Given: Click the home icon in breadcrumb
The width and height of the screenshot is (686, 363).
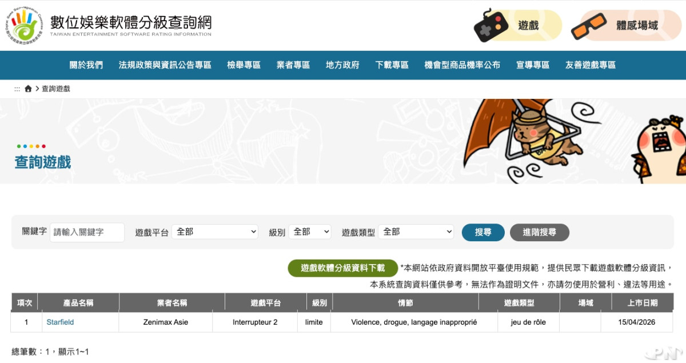Looking at the screenshot, I should point(29,89).
